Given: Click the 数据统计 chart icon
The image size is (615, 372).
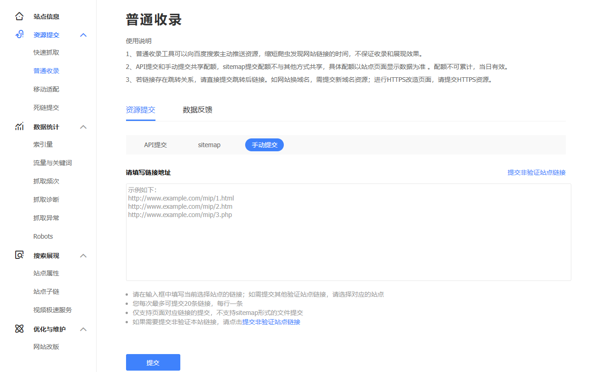Looking at the screenshot, I should click(19, 126).
